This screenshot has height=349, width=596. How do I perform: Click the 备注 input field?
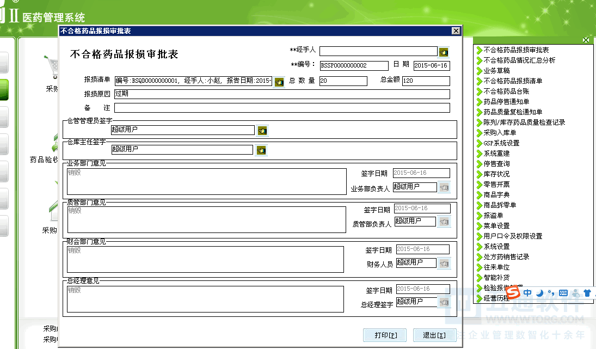click(282, 108)
